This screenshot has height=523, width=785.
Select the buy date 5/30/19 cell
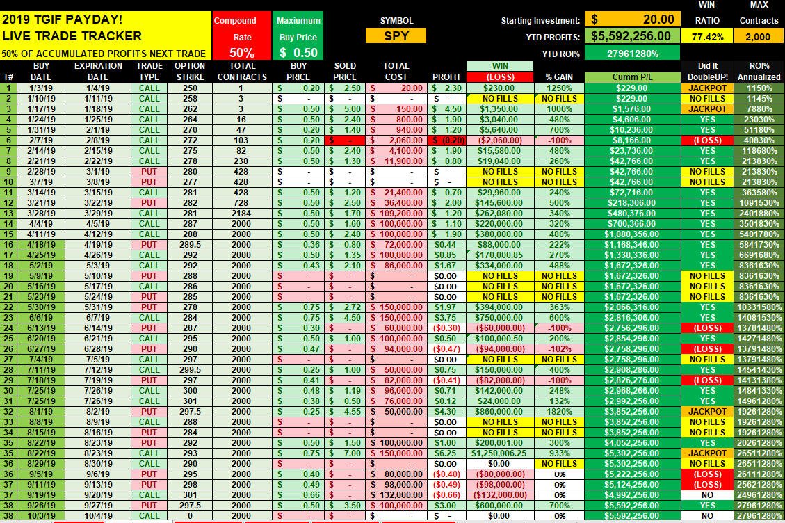[40, 307]
